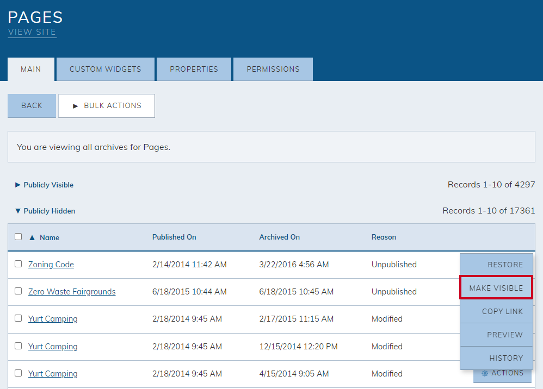Choose History from the actions menu
The width and height of the screenshot is (543, 389).
click(x=496, y=358)
